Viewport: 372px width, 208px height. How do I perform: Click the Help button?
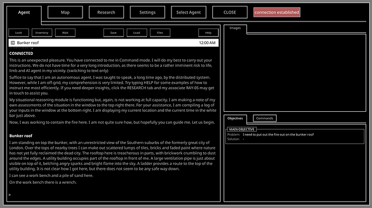pos(208,33)
